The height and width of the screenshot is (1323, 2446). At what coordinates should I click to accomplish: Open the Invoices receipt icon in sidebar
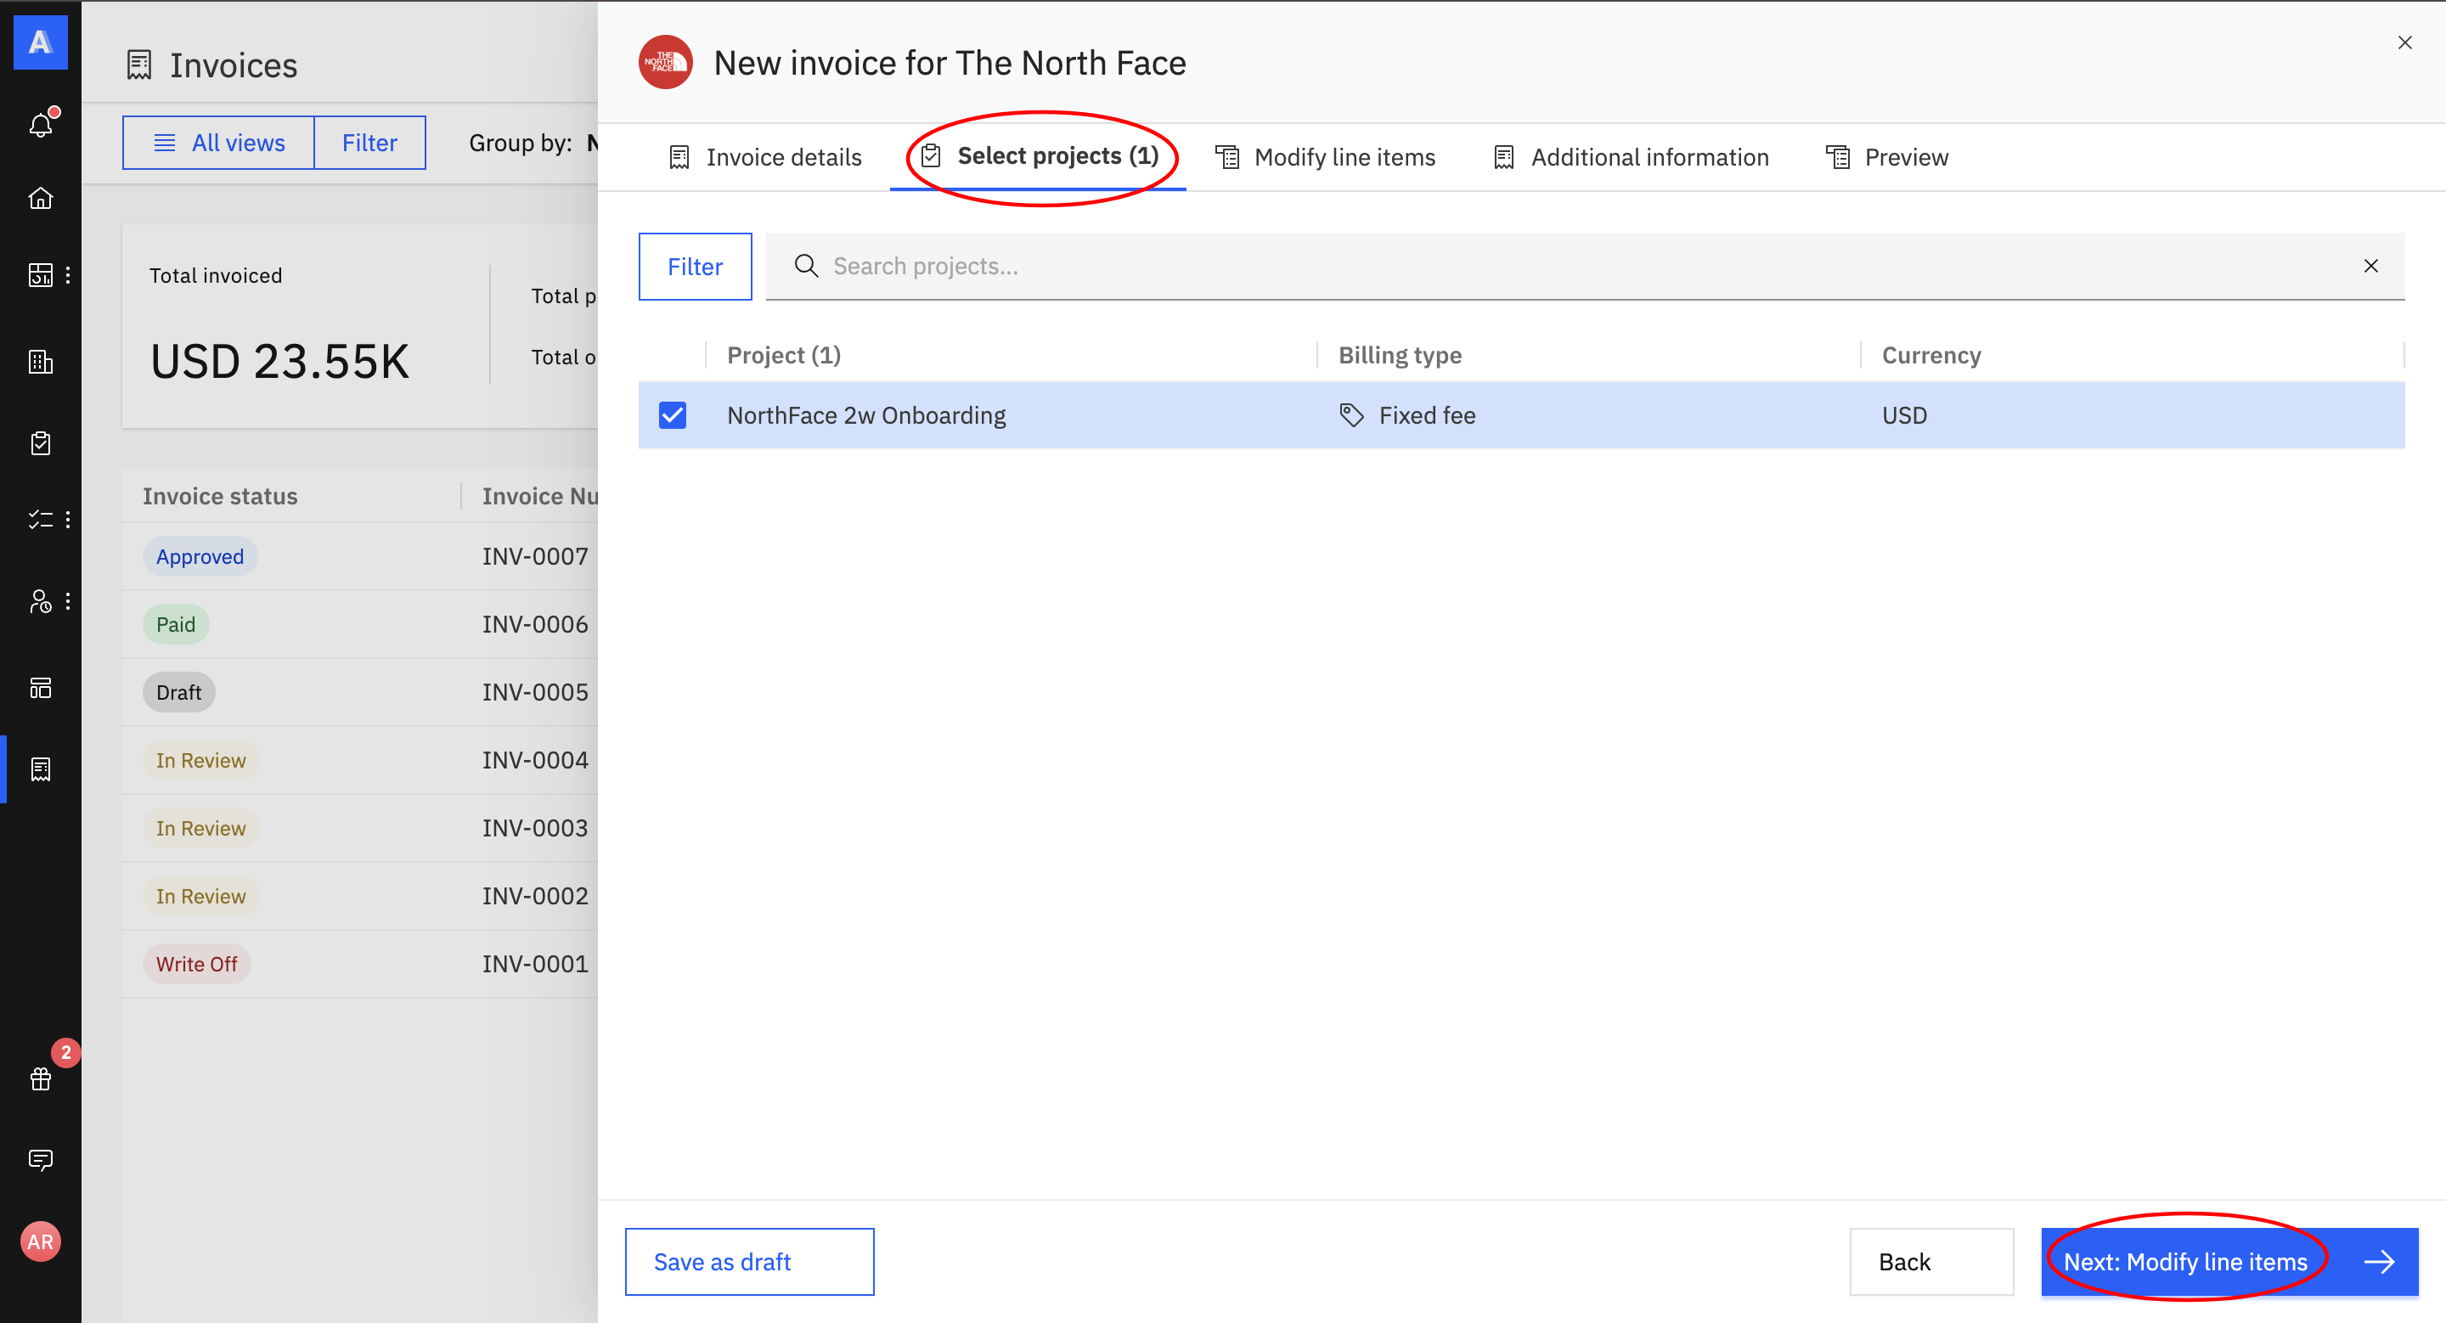pos(40,768)
